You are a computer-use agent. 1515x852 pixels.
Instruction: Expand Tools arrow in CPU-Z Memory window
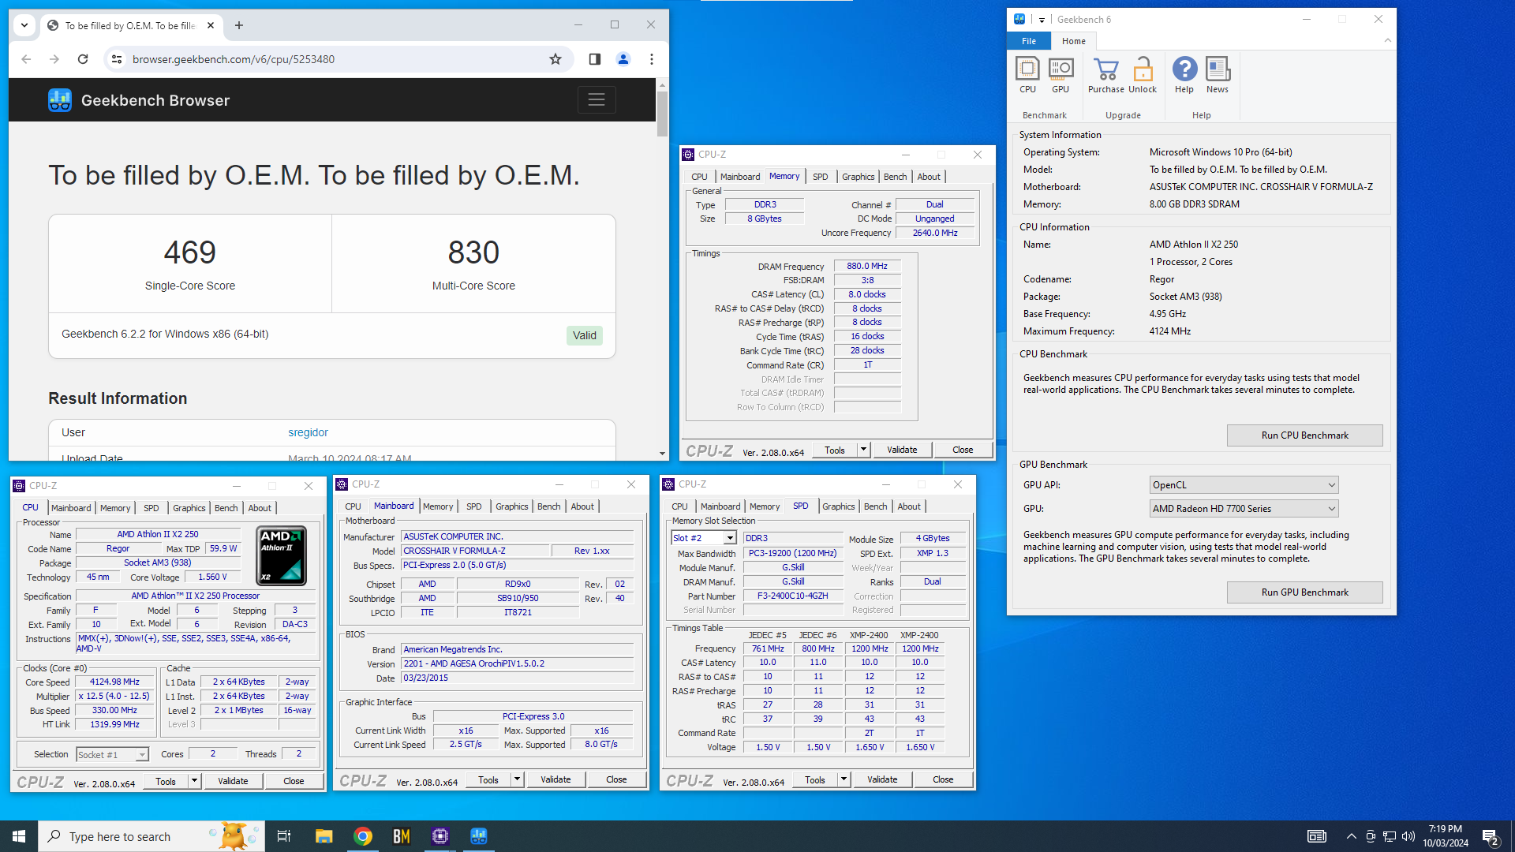[863, 450]
